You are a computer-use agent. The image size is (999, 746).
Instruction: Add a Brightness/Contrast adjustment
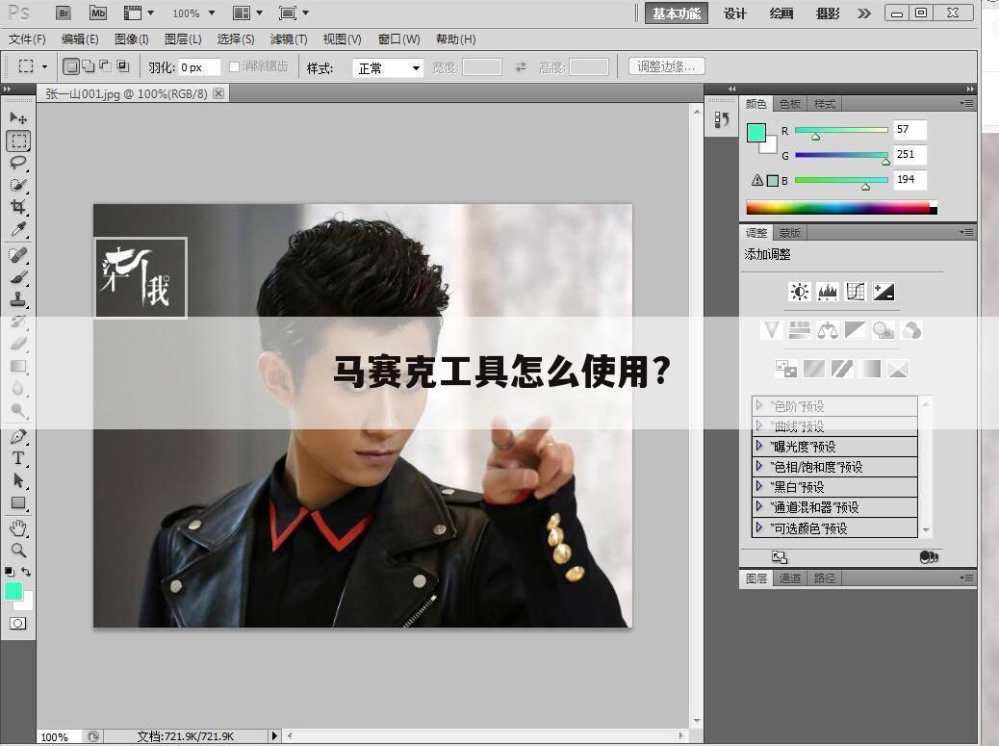799,292
